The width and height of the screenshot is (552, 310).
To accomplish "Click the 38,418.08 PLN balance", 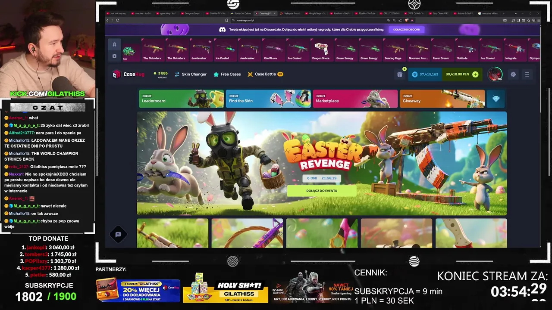I will 458,74.
